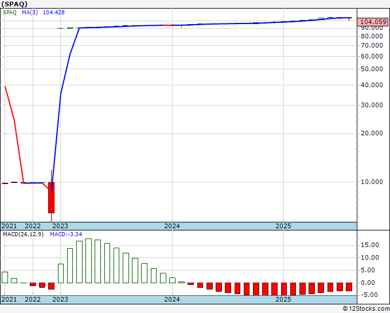Click 2021 on the MACD timeline
Screen dimensions: 390x313
(9, 299)
